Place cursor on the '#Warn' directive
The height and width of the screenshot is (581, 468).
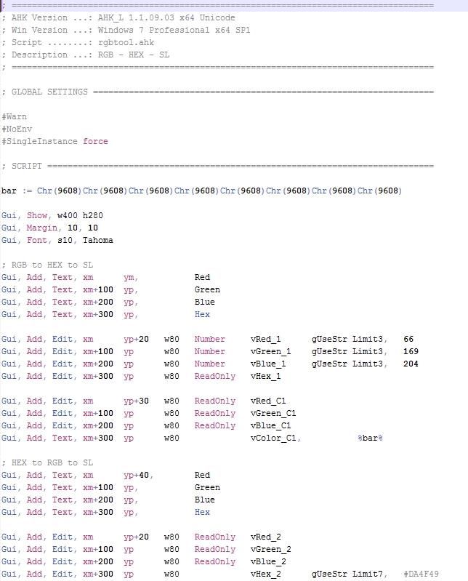click(x=14, y=117)
